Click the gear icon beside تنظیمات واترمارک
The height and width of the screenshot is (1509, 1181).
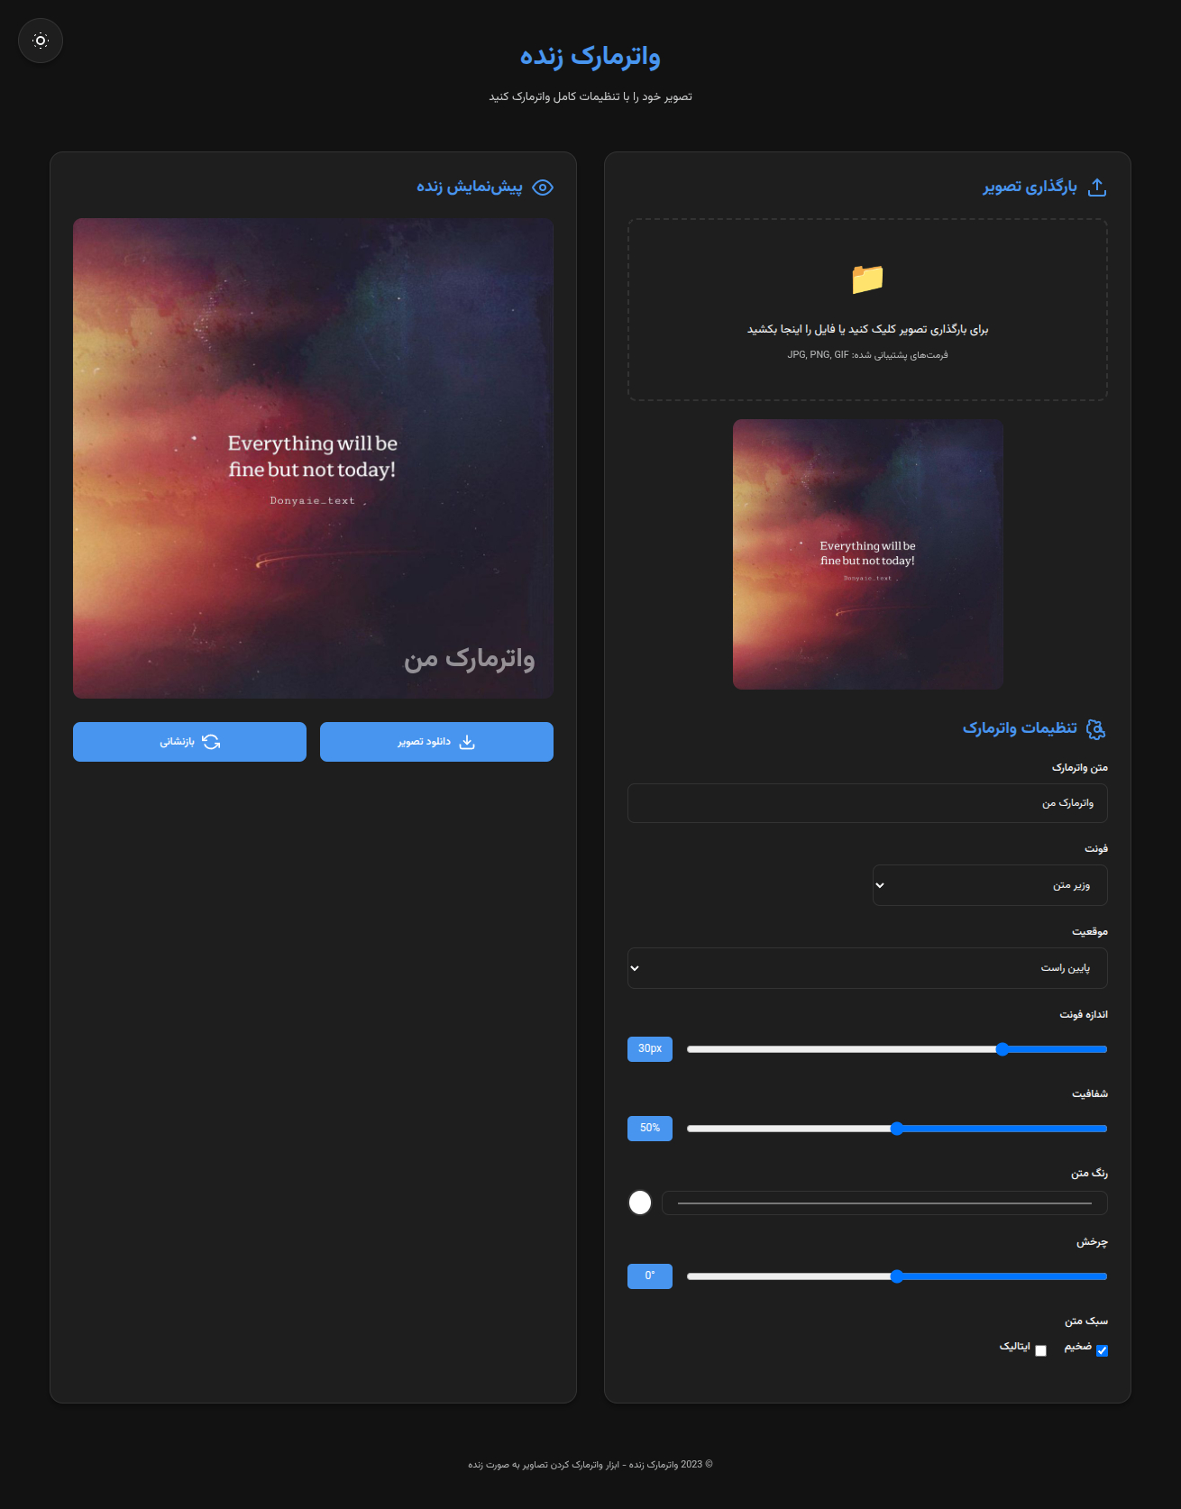pyautogui.click(x=1095, y=728)
